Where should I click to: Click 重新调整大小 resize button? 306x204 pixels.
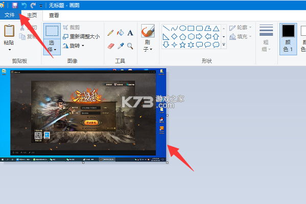point(81,36)
